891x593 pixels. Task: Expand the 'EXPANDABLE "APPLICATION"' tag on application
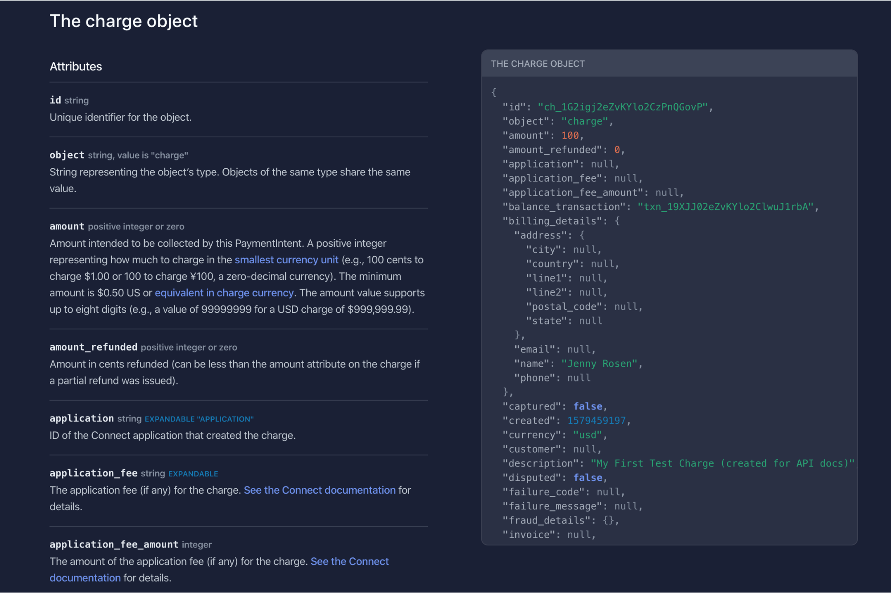click(x=199, y=419)
